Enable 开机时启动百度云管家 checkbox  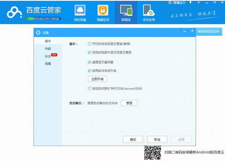[89, 44]
